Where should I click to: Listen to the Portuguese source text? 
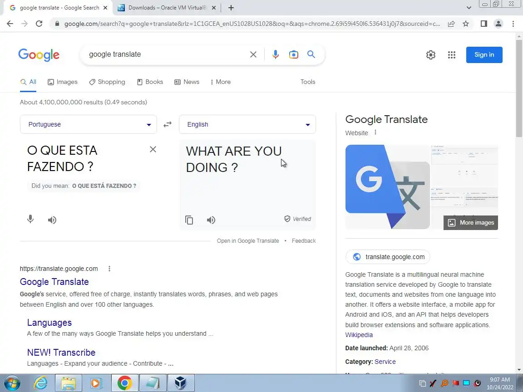[x=52, y=220]
